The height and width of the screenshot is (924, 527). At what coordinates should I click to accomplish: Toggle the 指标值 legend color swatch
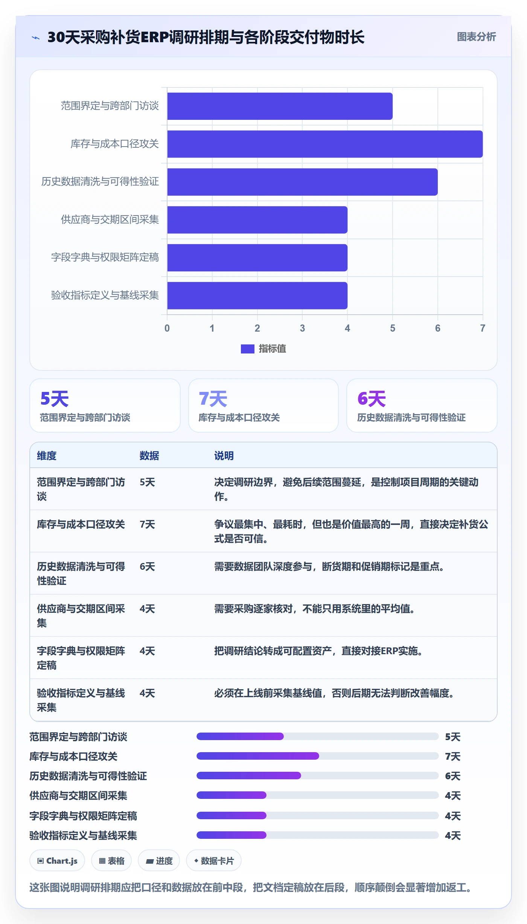pyautogui.click(x=247, y=349)
